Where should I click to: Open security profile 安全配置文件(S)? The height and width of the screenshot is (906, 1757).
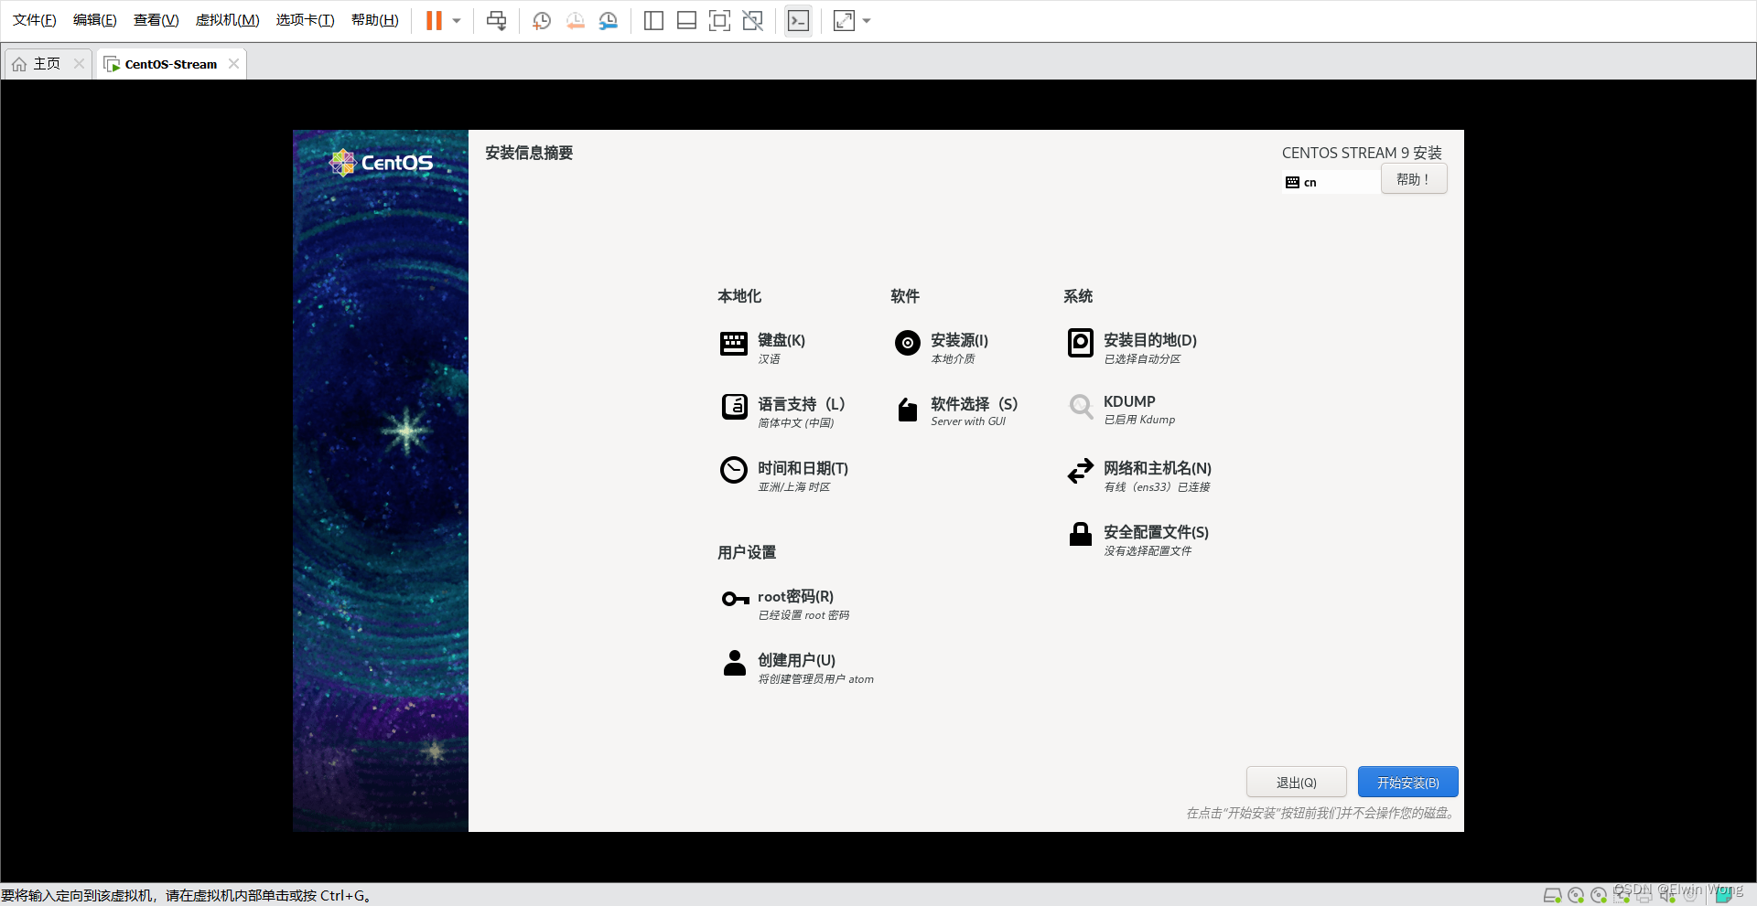[x=1137, y=539]
